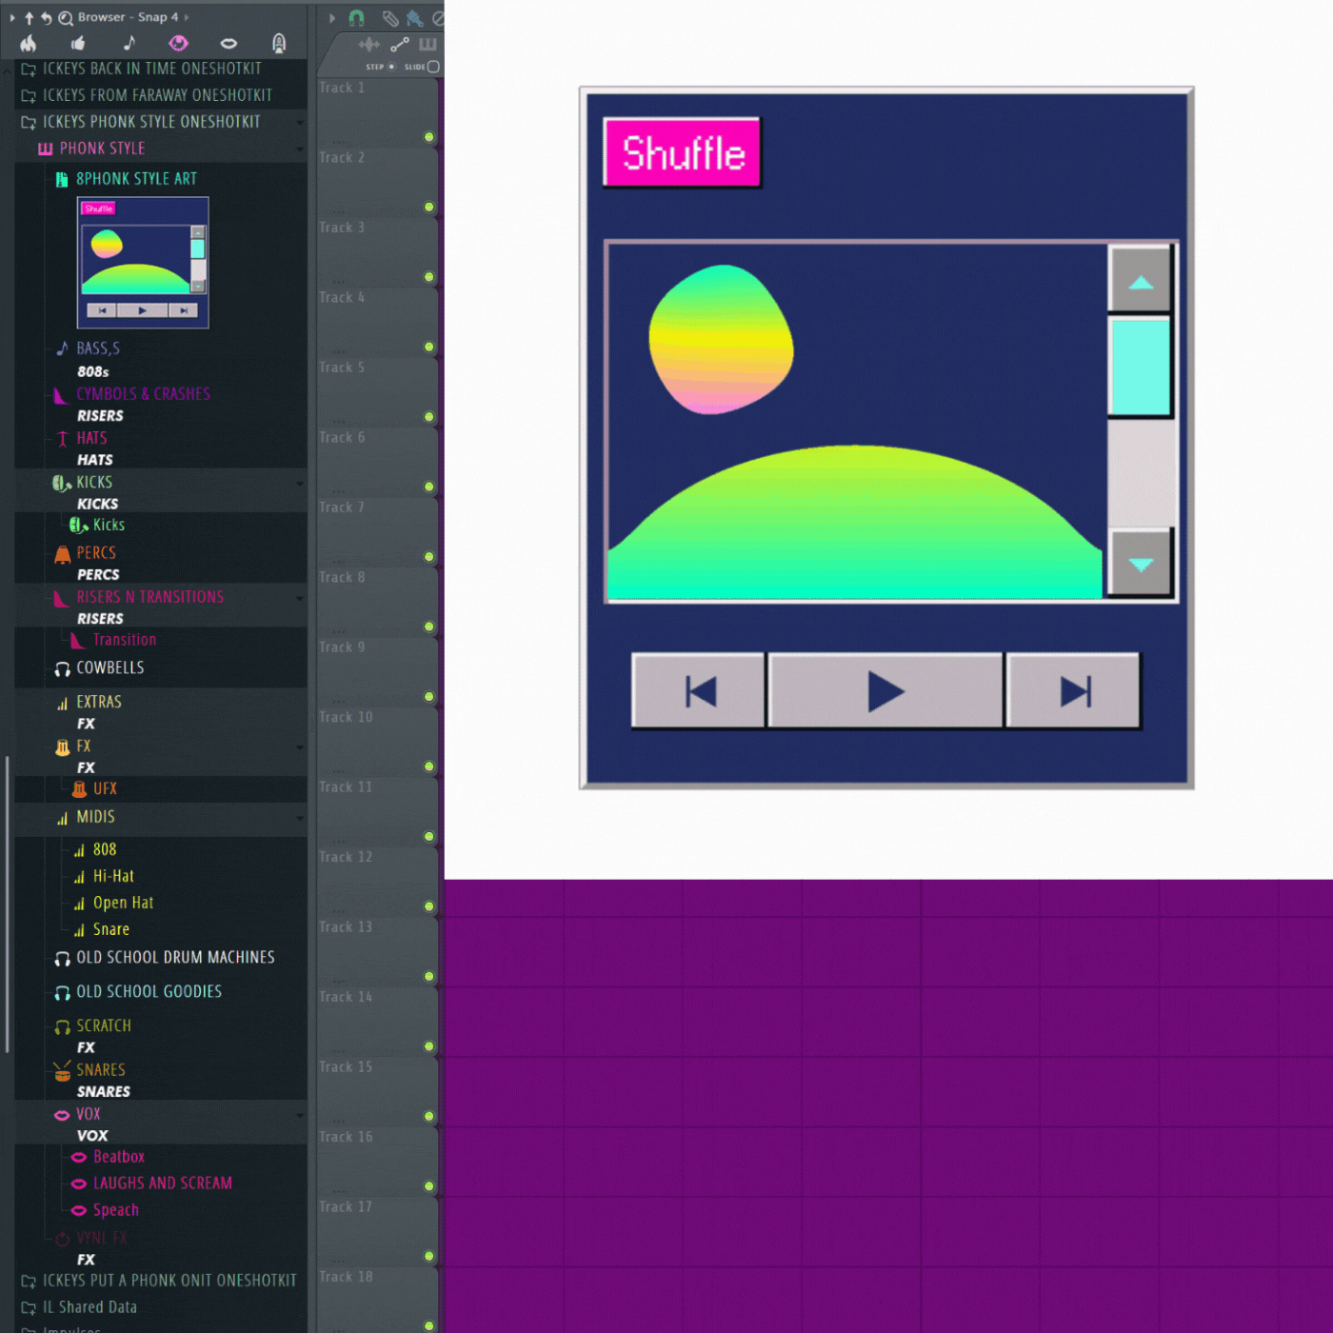Open the COWBELLS folder in the browser
This screenshot has width=1333, height=1333.
point(109,668)
